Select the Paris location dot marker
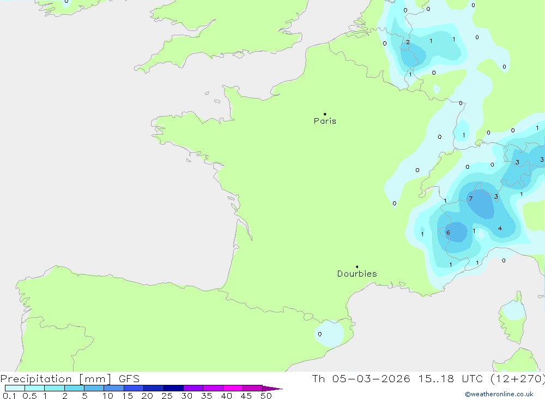The height and width of the screenshot is (399, 545). 325,114
